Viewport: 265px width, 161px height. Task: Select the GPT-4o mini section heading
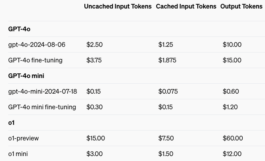26,76
